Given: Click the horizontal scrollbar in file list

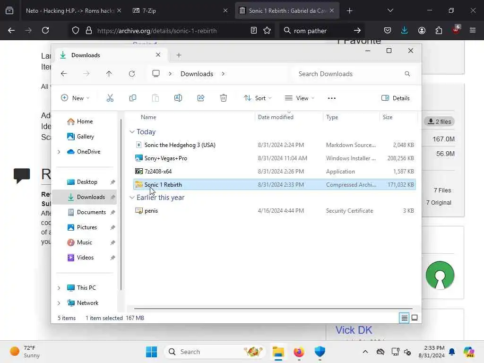Looking at the screenshot, I should (273, 308).
